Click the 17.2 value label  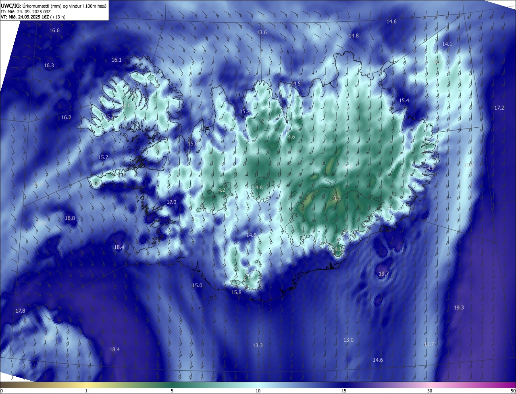(x=499, y=108)
